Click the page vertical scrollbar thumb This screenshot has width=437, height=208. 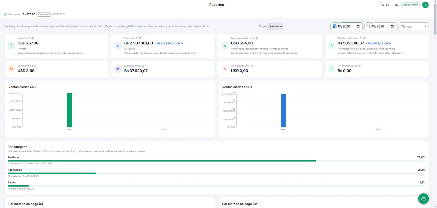[x=435, y=19]
